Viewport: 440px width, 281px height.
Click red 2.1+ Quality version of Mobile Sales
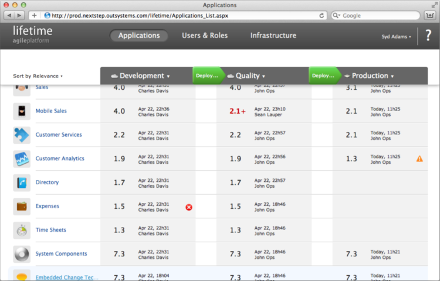tap(238, 111)
